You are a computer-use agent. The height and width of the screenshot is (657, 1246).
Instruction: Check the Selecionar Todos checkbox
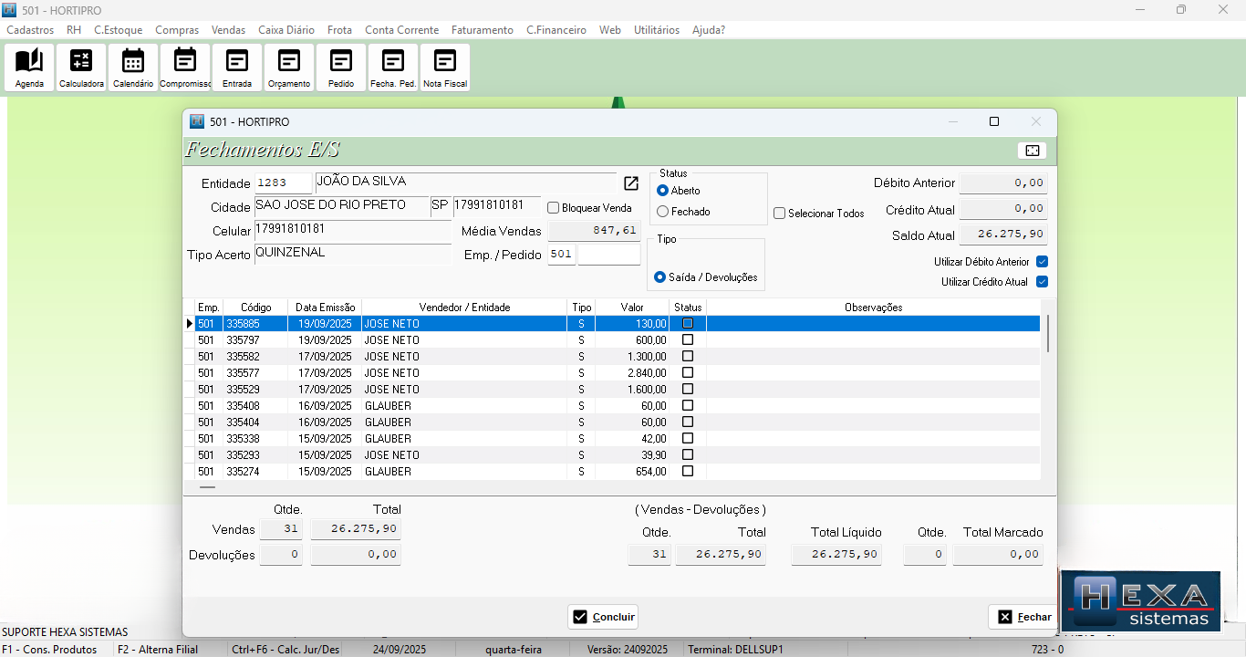point(780,214)
